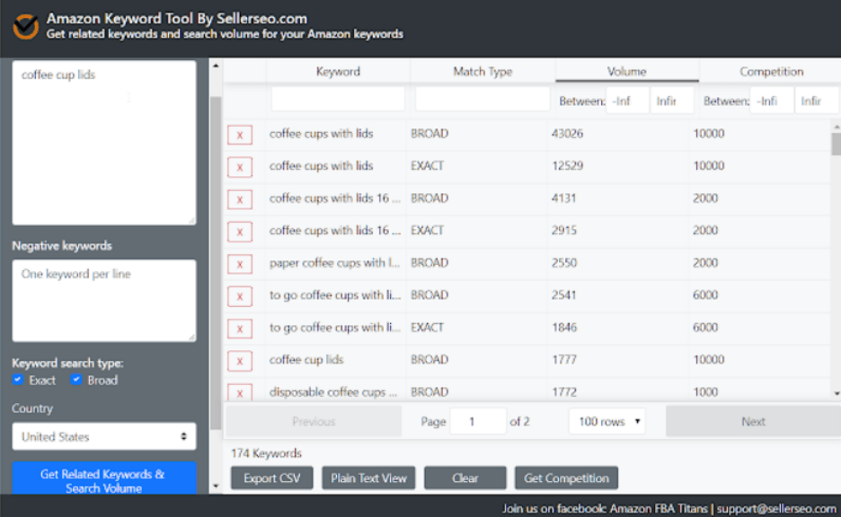This screenshot has width=841, height=517.
Task: Remove the coffee cups with lids BROAD row
Action: [240, 135]
